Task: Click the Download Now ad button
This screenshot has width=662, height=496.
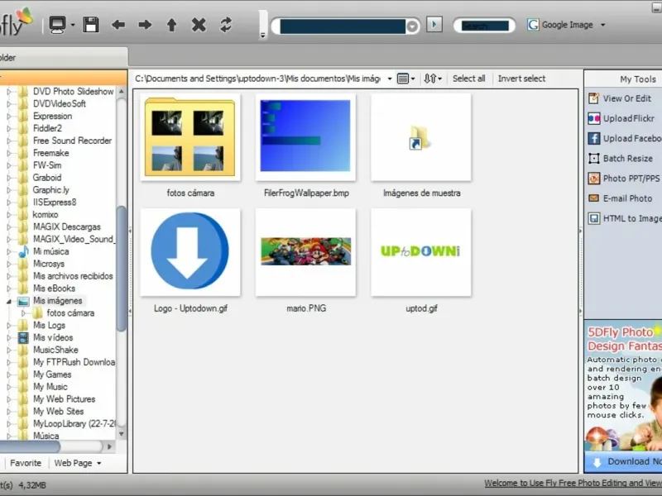Action: click(623, 462)
